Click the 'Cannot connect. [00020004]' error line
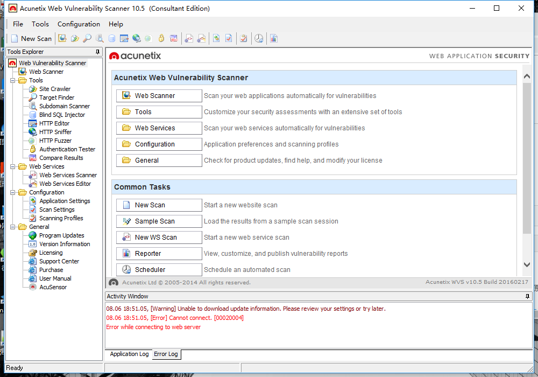This screenshot has width=538, height=377. click(x=175, y=318)
